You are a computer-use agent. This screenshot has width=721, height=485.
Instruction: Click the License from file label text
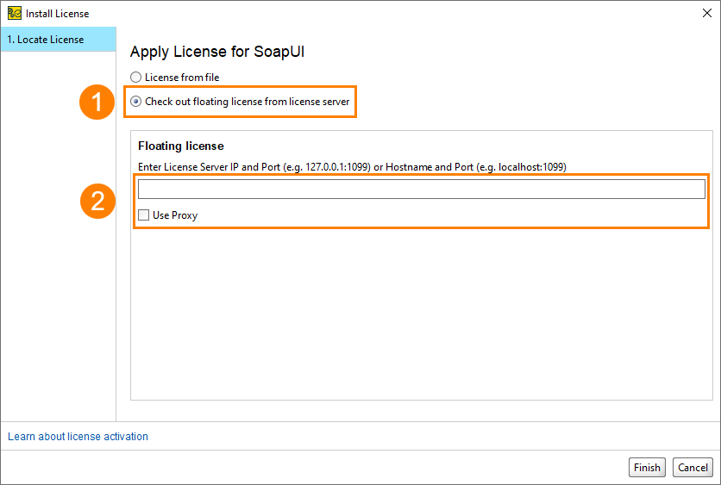tap(182, 78)
